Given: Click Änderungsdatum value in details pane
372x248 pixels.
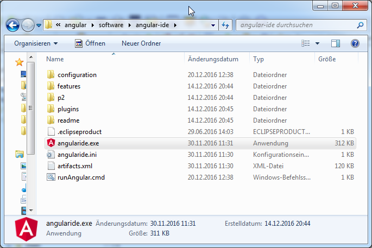Looking at the screenshot, I should [173, 224].
